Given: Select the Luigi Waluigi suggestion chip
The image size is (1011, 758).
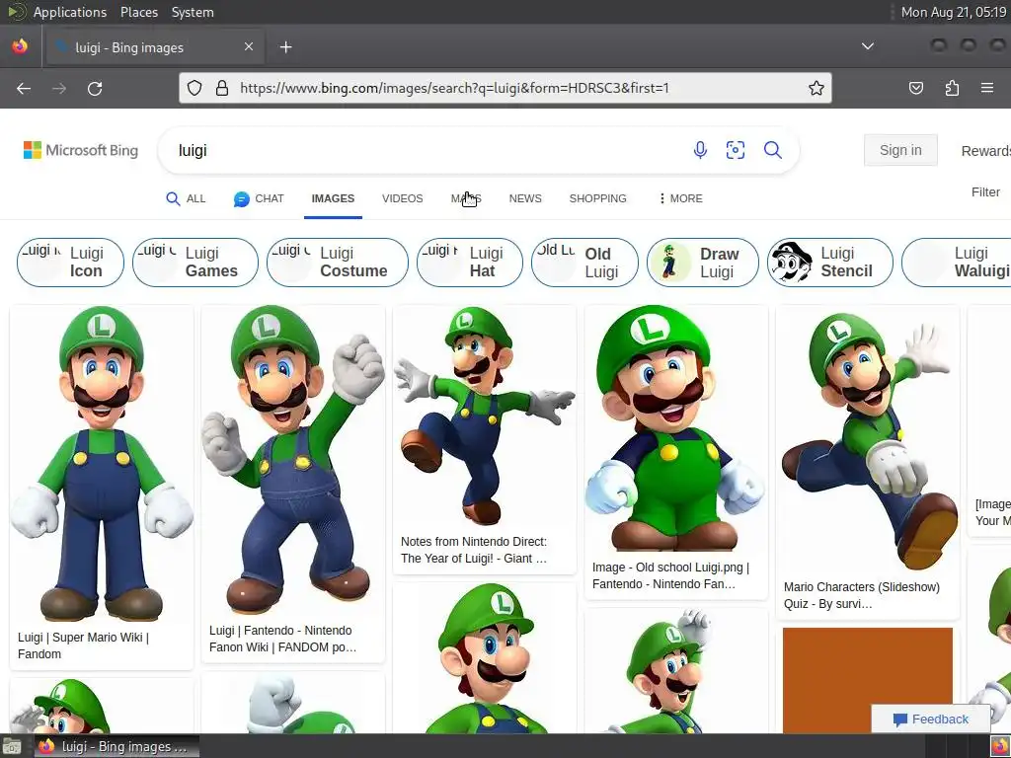Looking at the screenshot, I should pos(956,263).
